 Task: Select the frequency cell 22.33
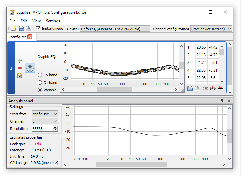[201, 70]
